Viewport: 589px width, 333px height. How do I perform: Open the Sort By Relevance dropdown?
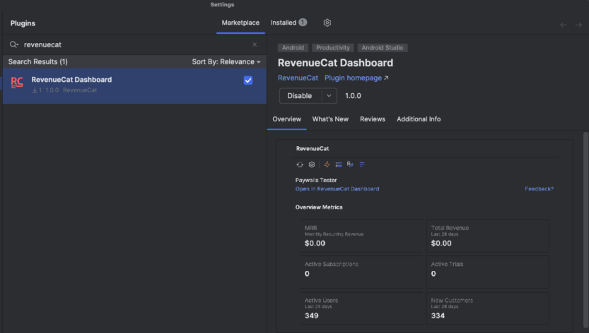226,62
